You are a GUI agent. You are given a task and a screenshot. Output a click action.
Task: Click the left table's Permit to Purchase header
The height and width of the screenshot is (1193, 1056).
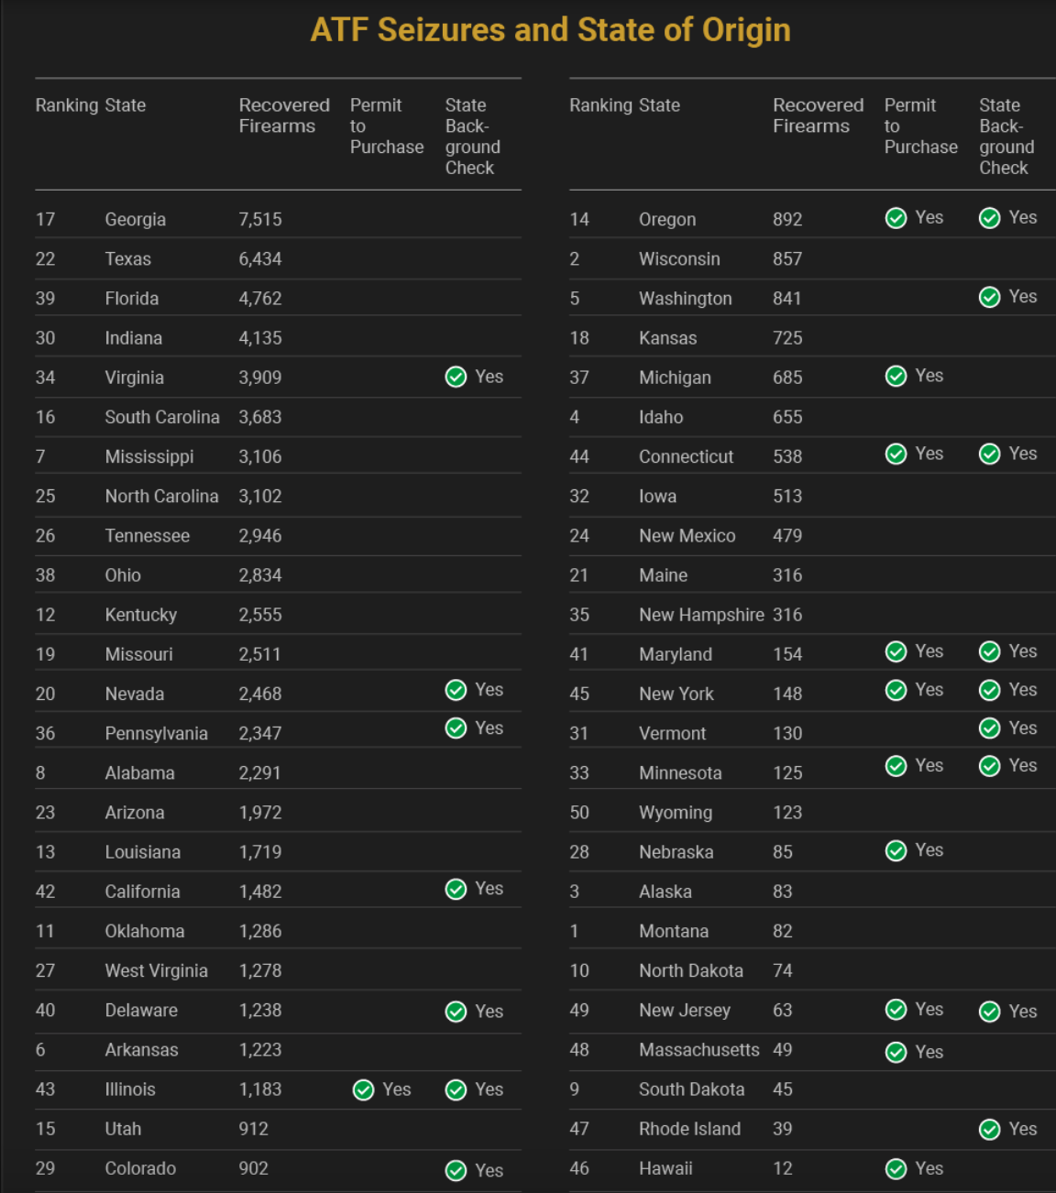tap(386, 126)
